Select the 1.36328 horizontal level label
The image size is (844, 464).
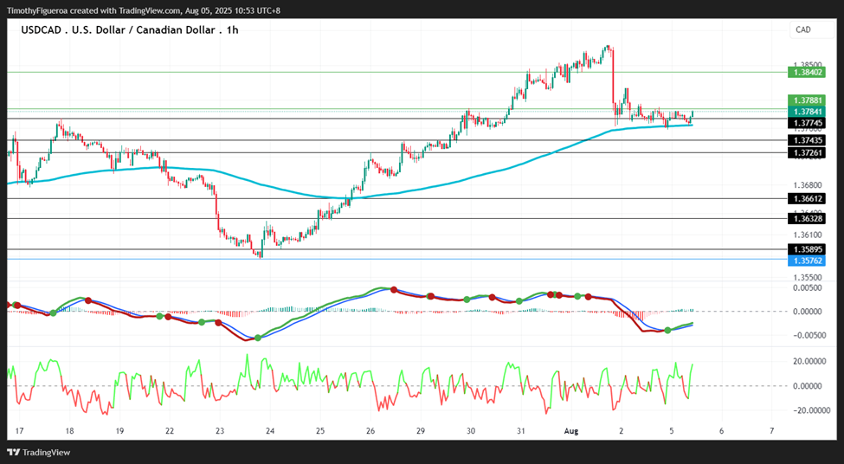[x=805, y=218]
